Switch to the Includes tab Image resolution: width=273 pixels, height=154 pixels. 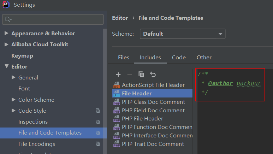(150, 58)
